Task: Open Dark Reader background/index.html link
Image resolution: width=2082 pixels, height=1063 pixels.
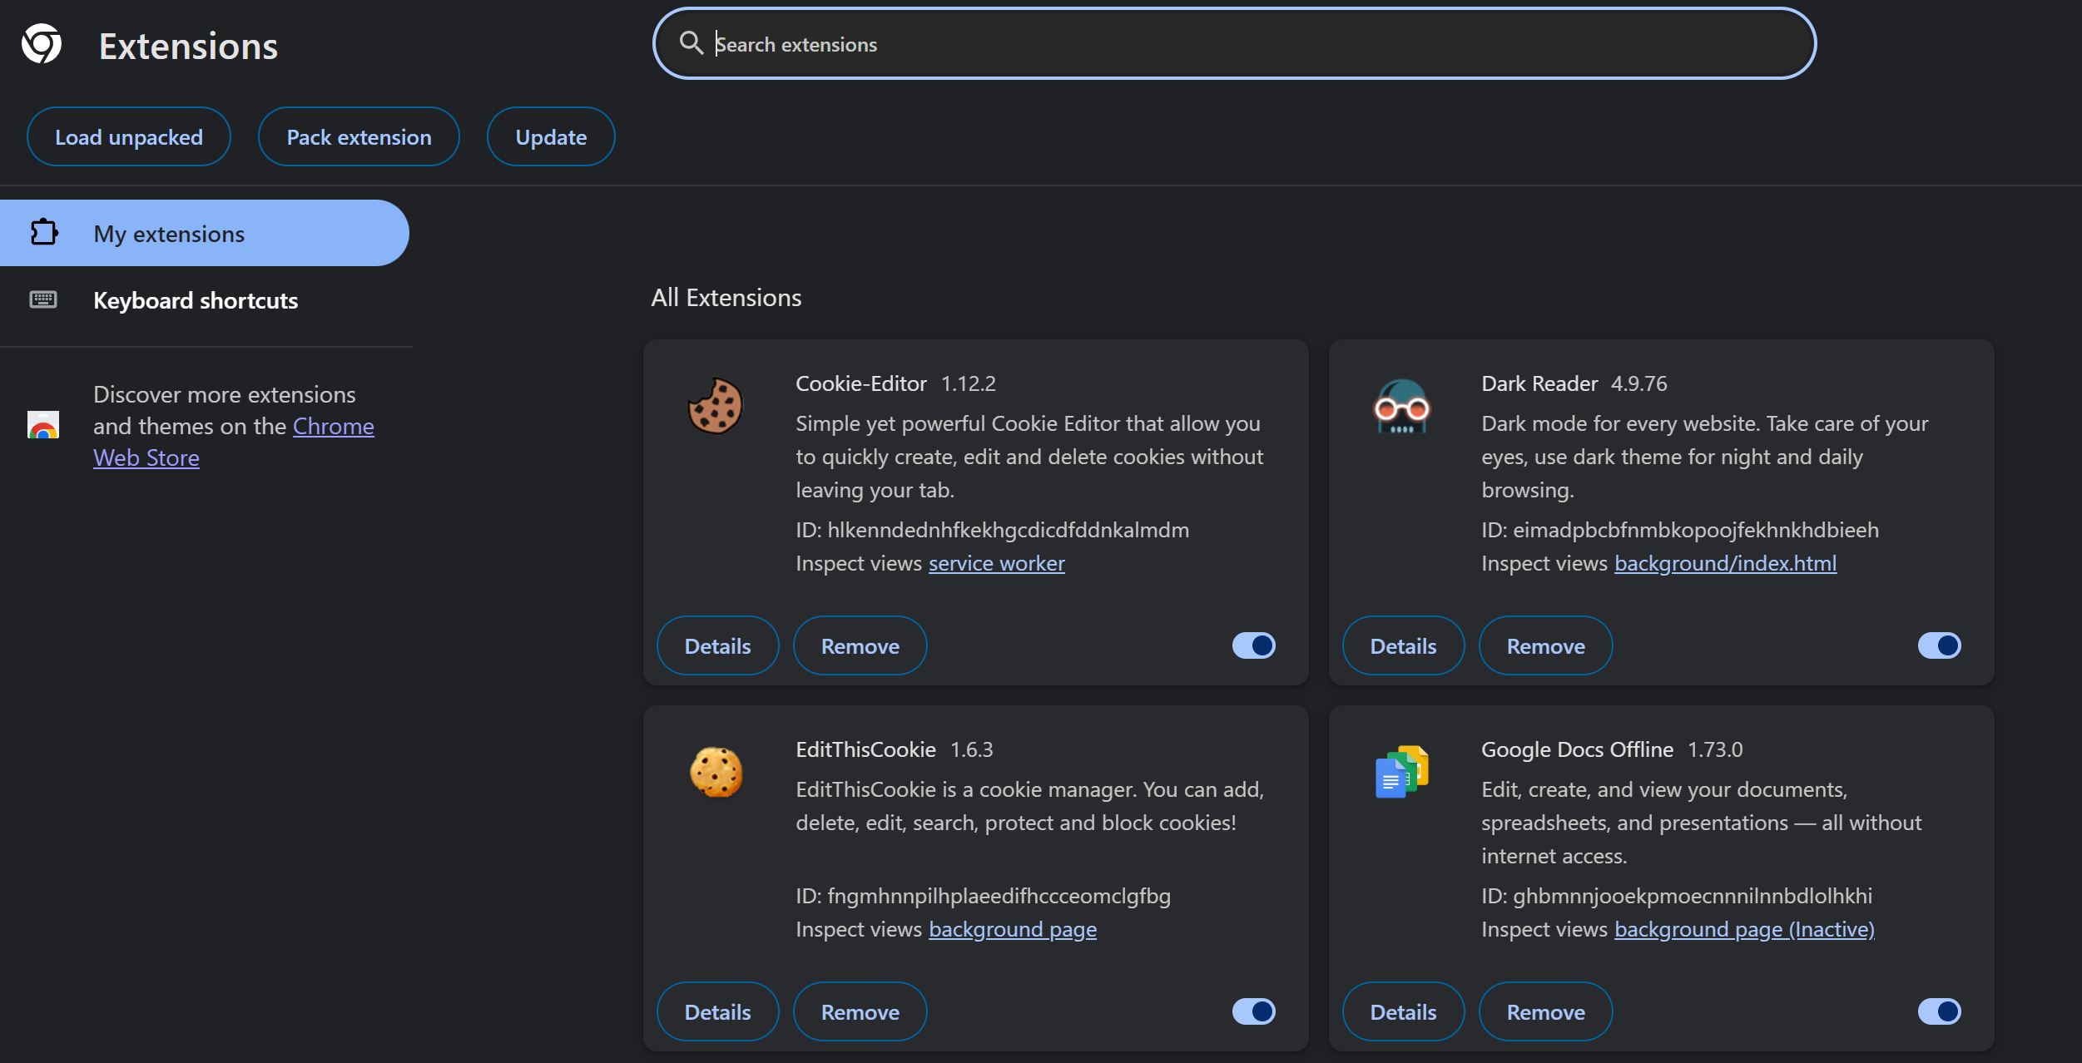Action: 1725,563
